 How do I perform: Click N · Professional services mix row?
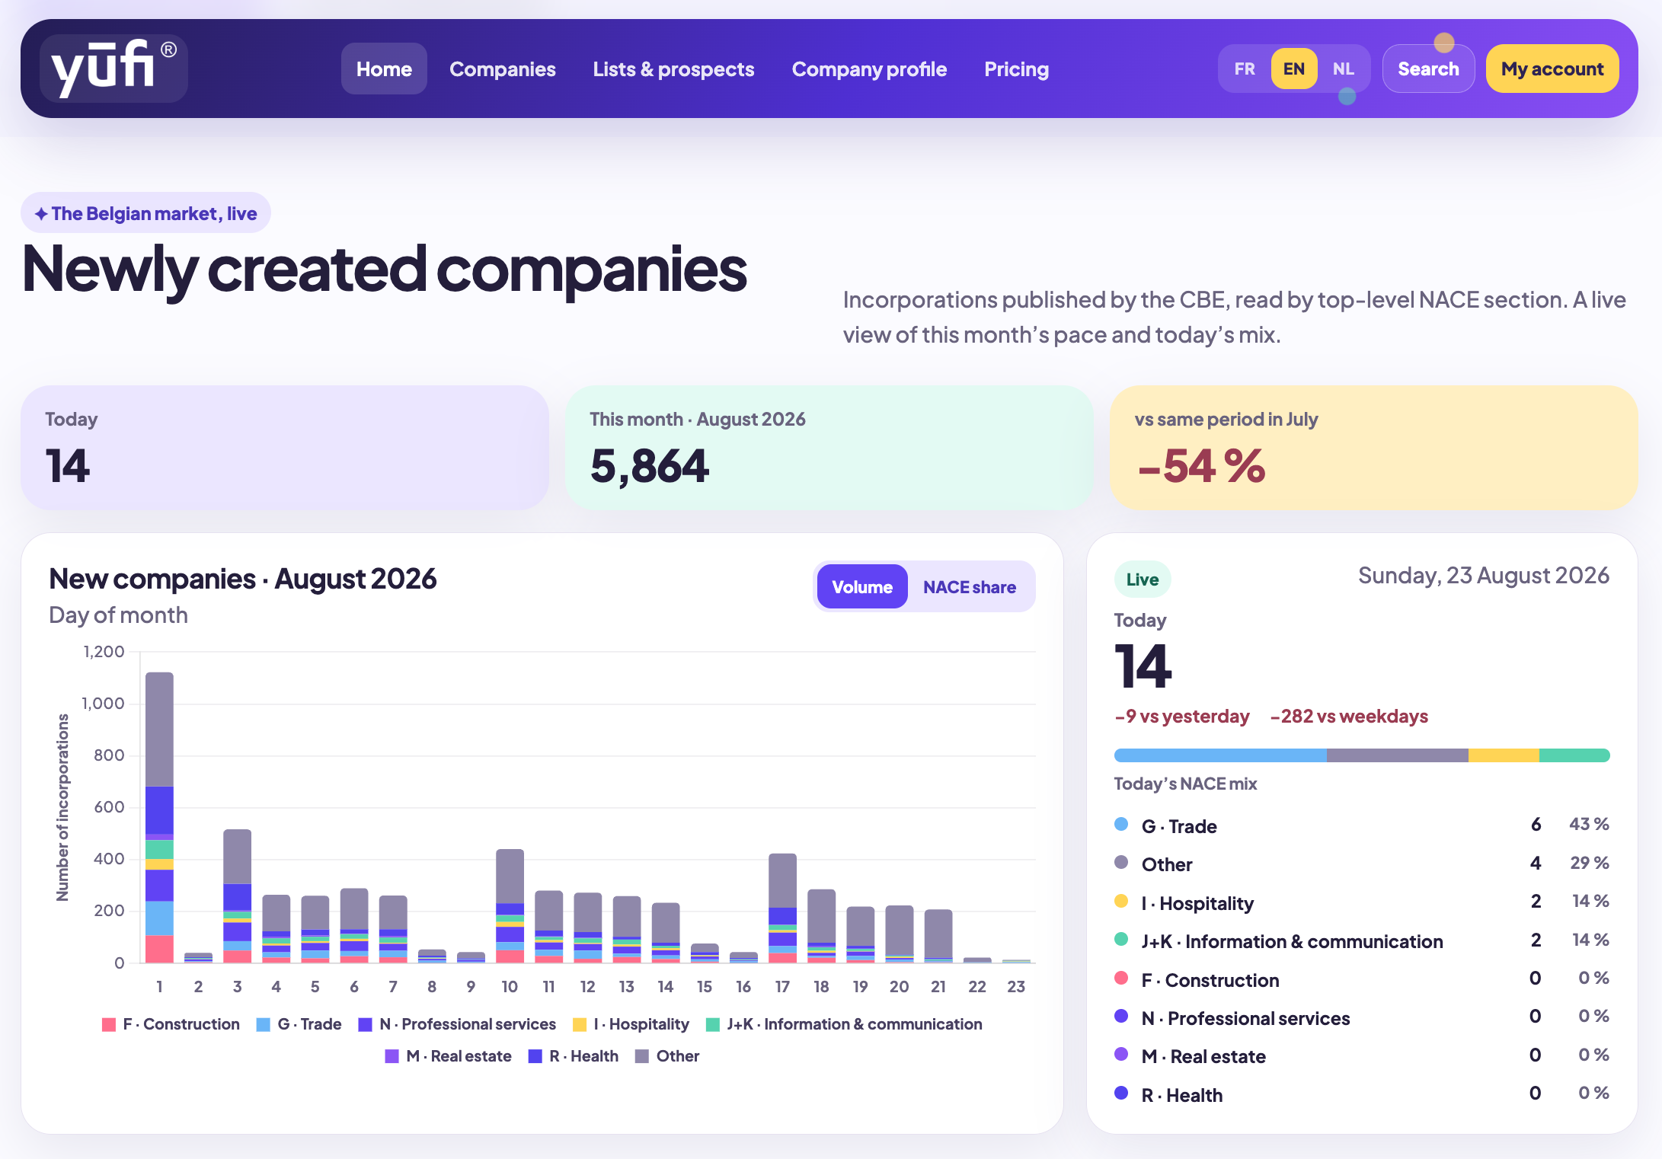[1362, 1017]
